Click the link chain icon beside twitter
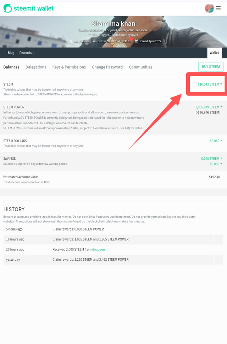 95,41
